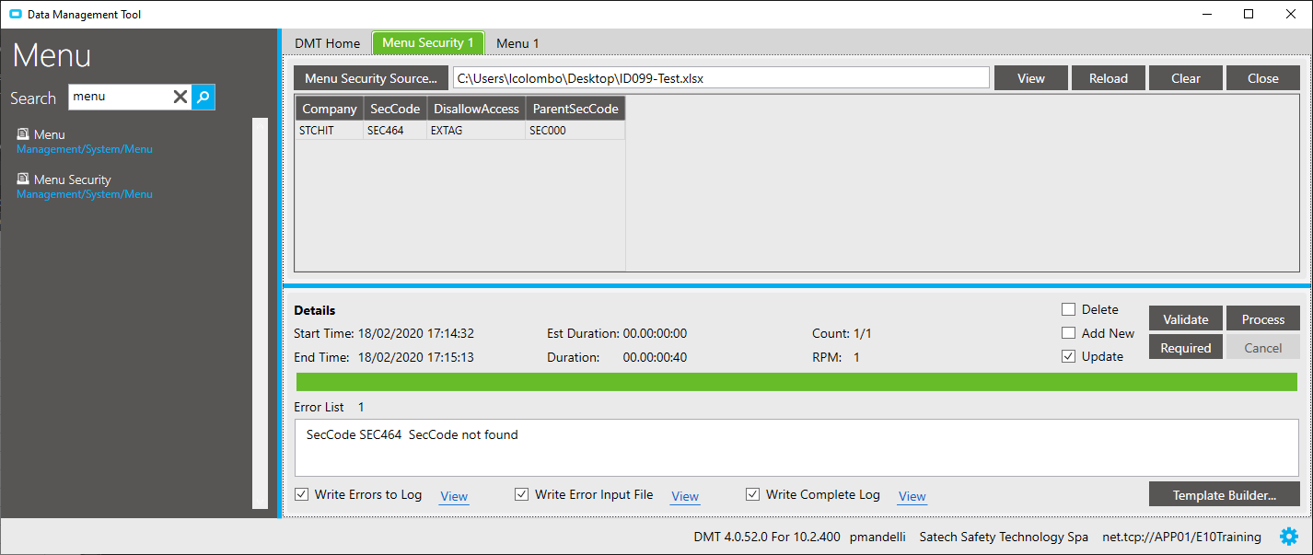Click the blue search magnifier icon
This screenshot has height=555, width=1313.
(203, 98)
